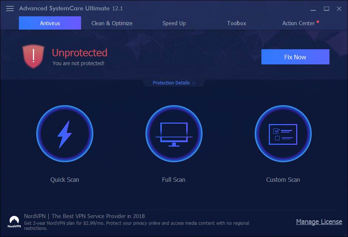Image resolution: width=348 pixels, height=237 pixels.
Task: Click the red Unprotected shield icon
Action: pos(33,56)
